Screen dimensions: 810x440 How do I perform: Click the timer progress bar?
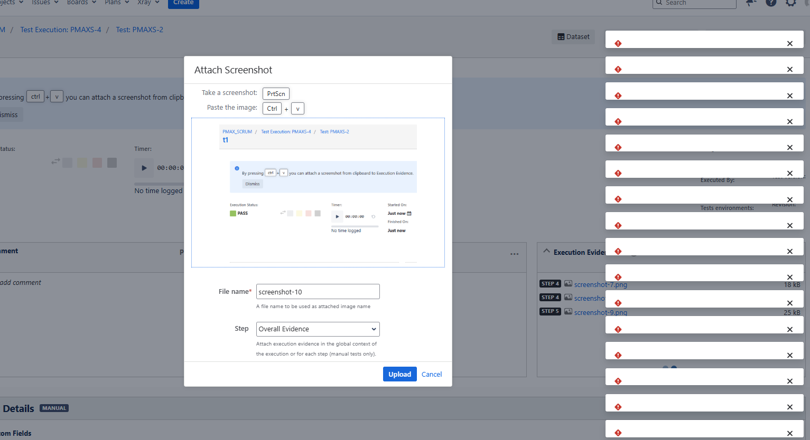click(159, 184)
